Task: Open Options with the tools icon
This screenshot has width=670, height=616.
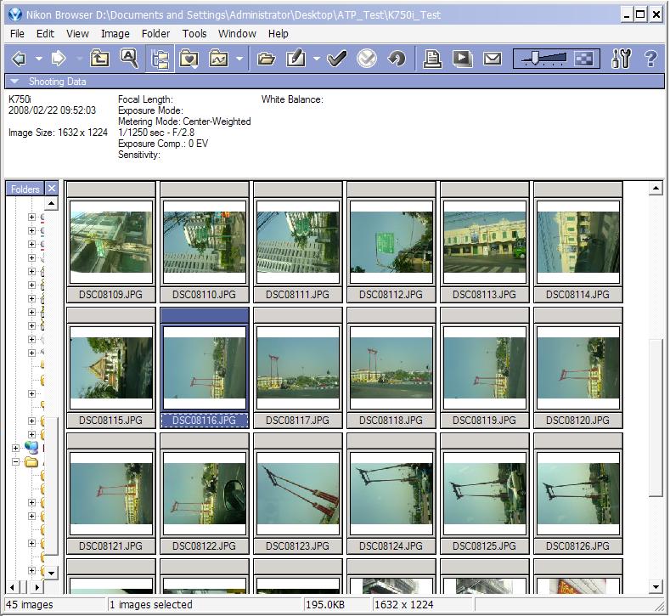Action: pos(621,59)
